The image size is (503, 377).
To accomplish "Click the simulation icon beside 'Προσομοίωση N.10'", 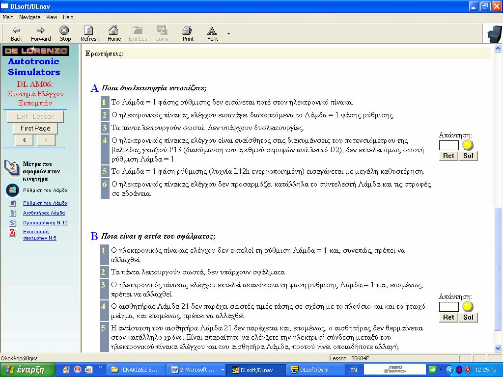I will tap(13, 223).
